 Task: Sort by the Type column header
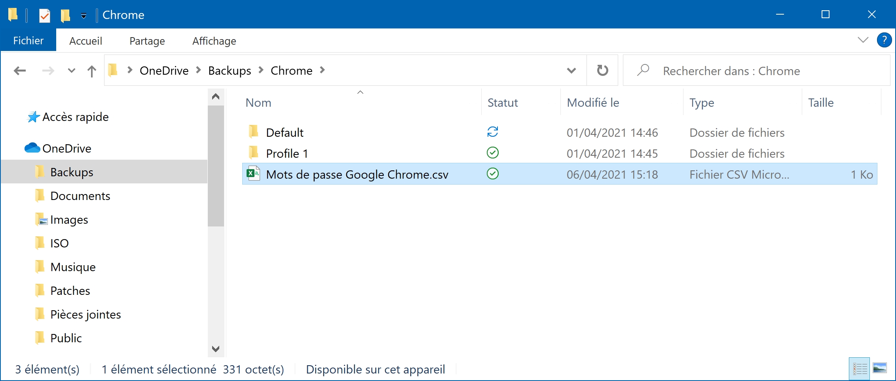coord(701,103)
